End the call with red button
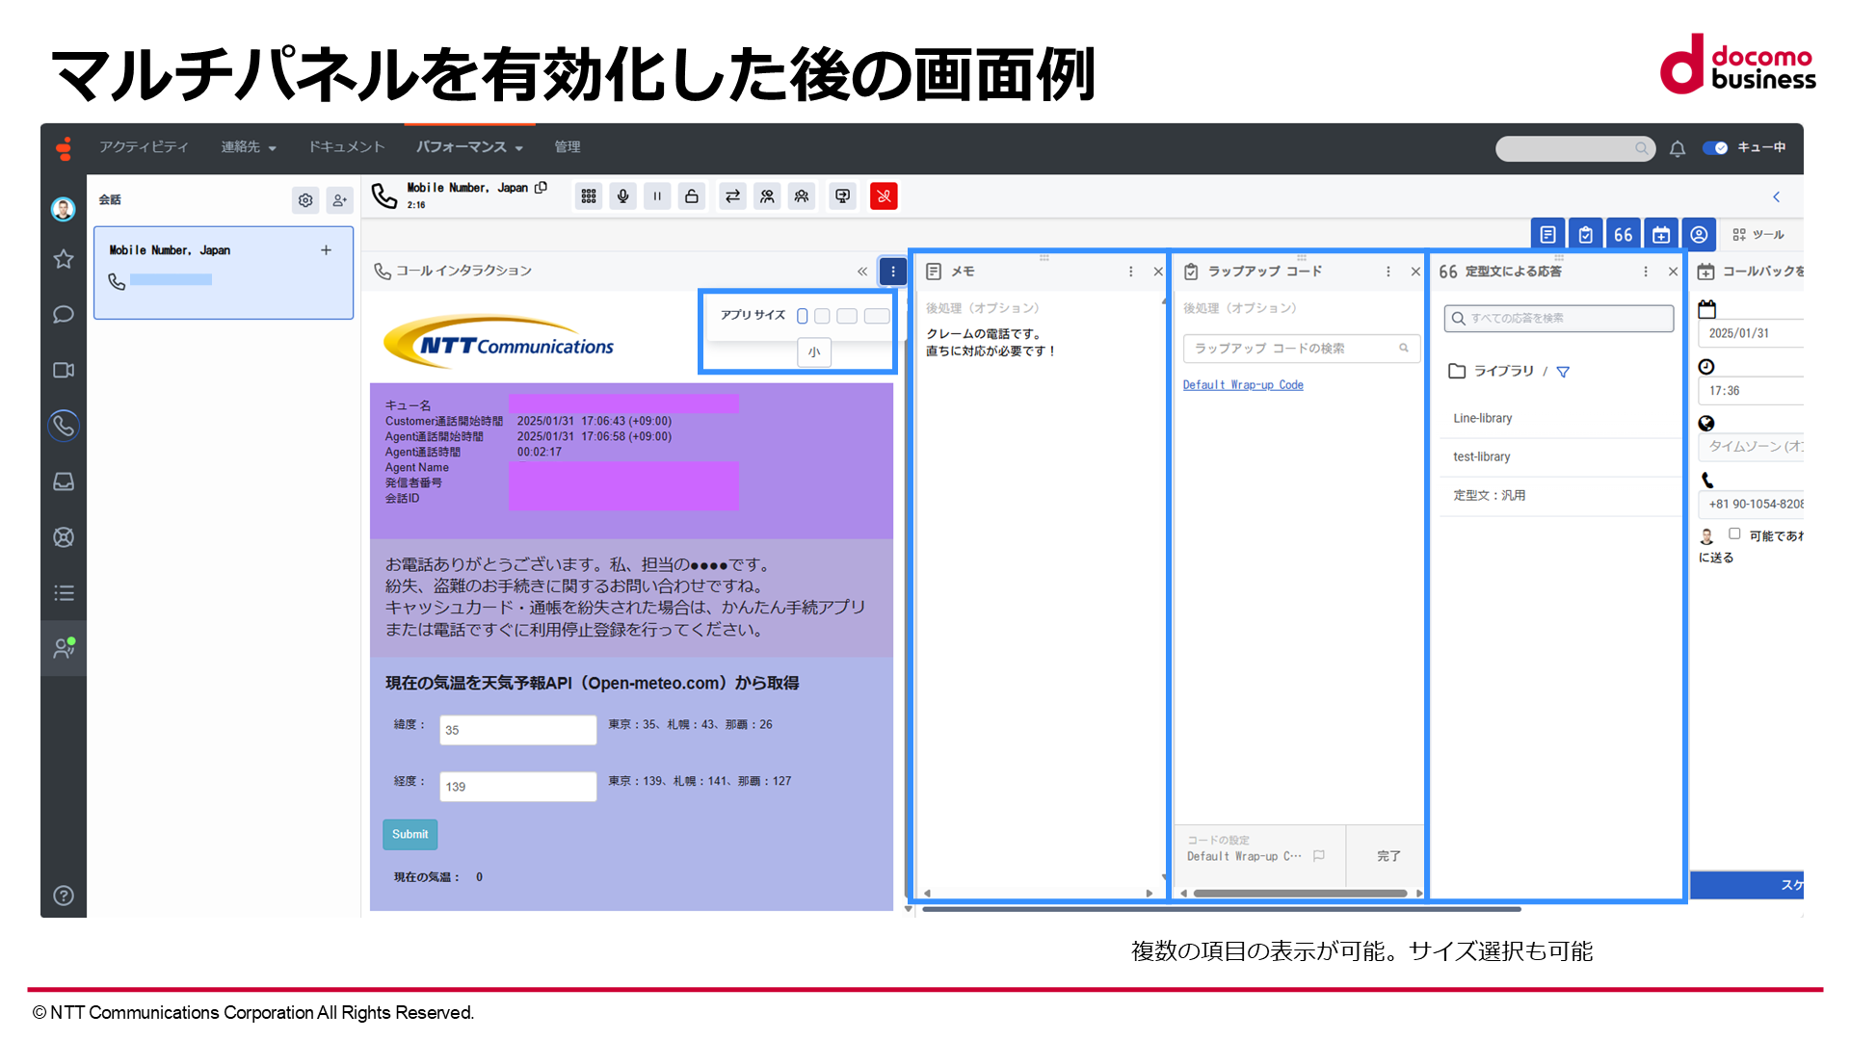This screenshot has width=1850, height=1040. tap(884, 196)
